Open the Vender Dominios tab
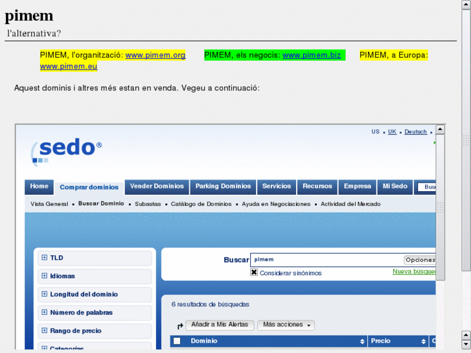Image resolution: width=471 pixels, height=353 pixels. pos(157,187)
